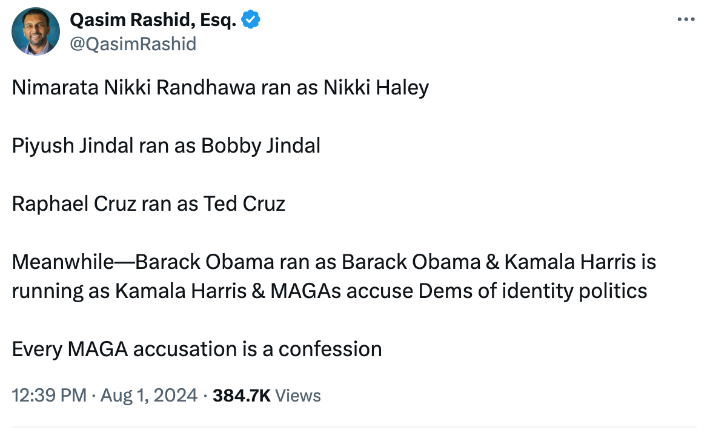The width and height of the screenshot is (710, 430).
Task: Click the line starting with Nimarata Nikki Randhawa
Action: tap(220, 87)
